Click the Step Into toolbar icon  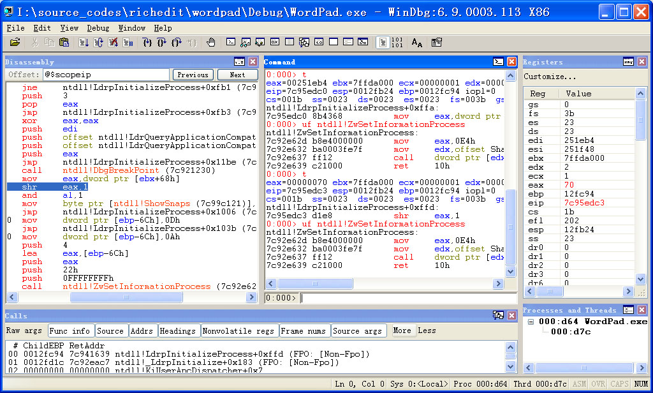(147, 42)
